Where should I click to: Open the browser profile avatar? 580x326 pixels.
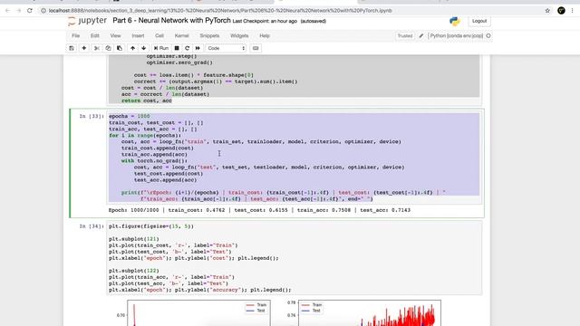[x=561, y=11]
